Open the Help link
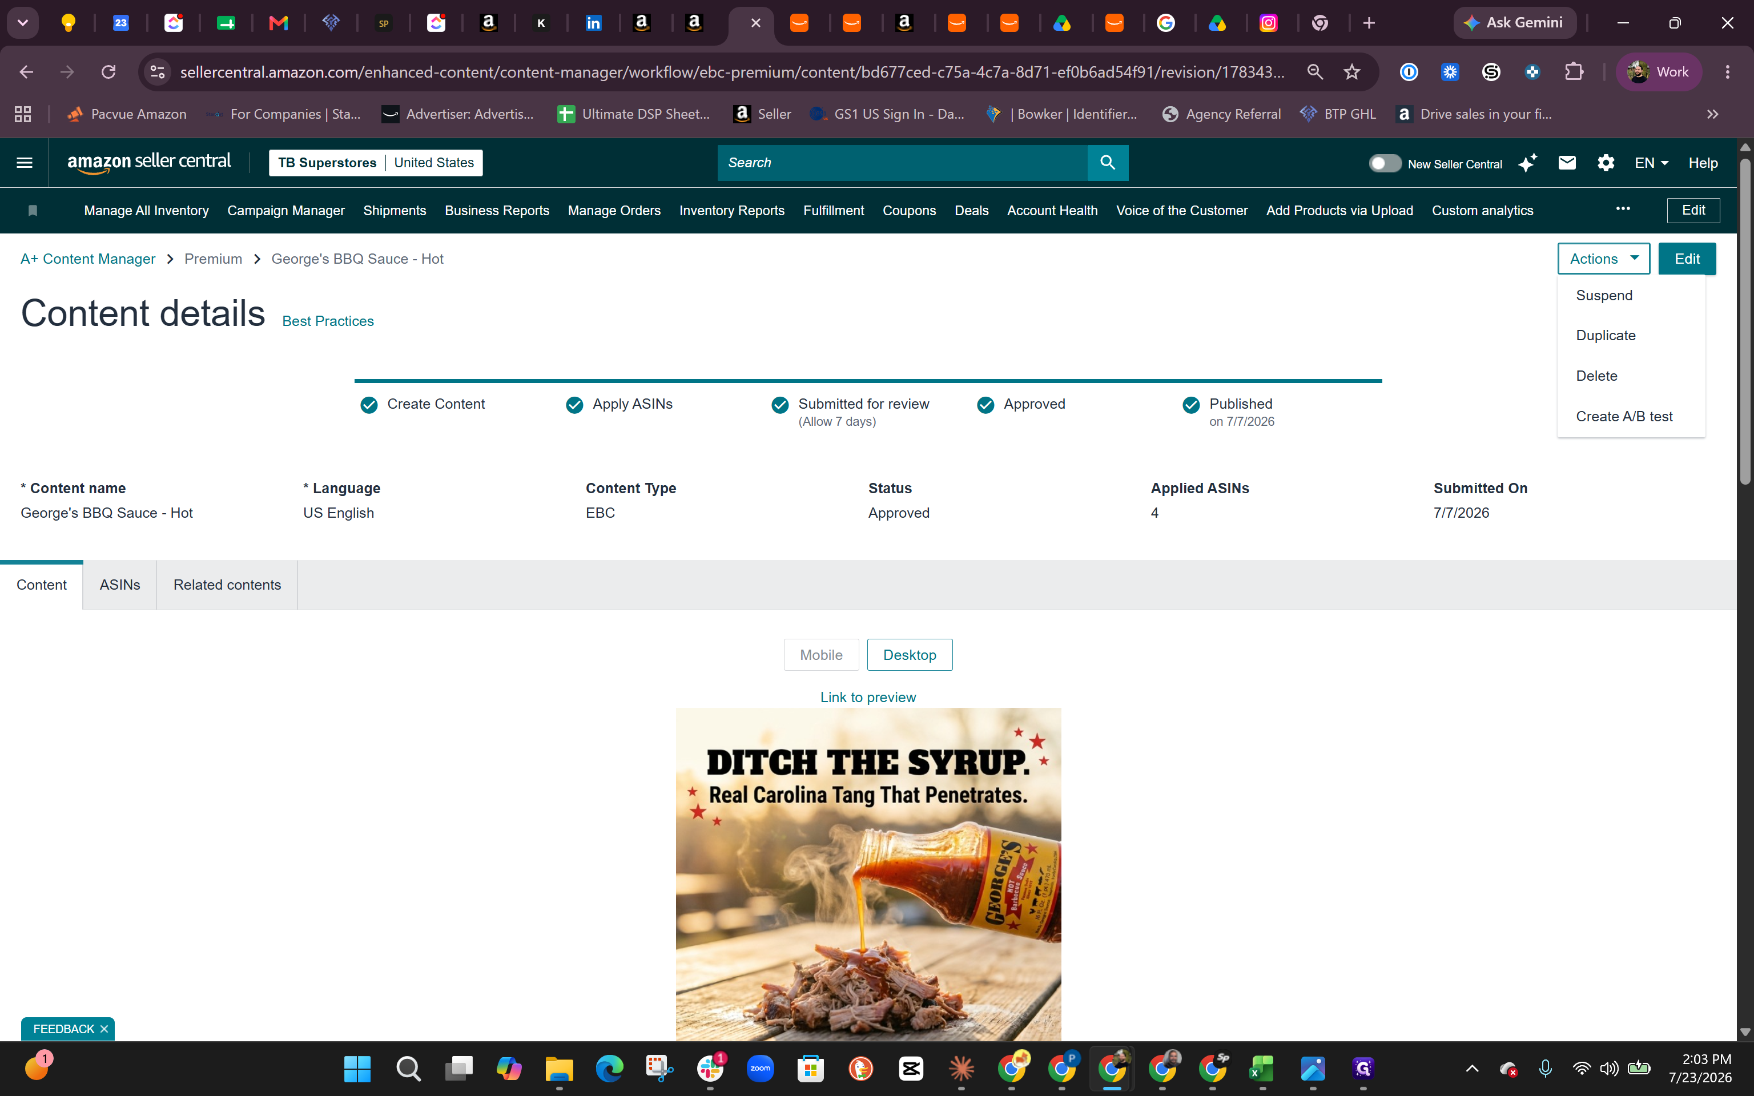 1703,163
